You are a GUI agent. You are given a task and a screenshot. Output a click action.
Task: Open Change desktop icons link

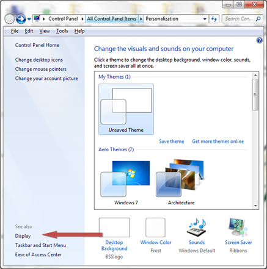[x=39, y=60]
